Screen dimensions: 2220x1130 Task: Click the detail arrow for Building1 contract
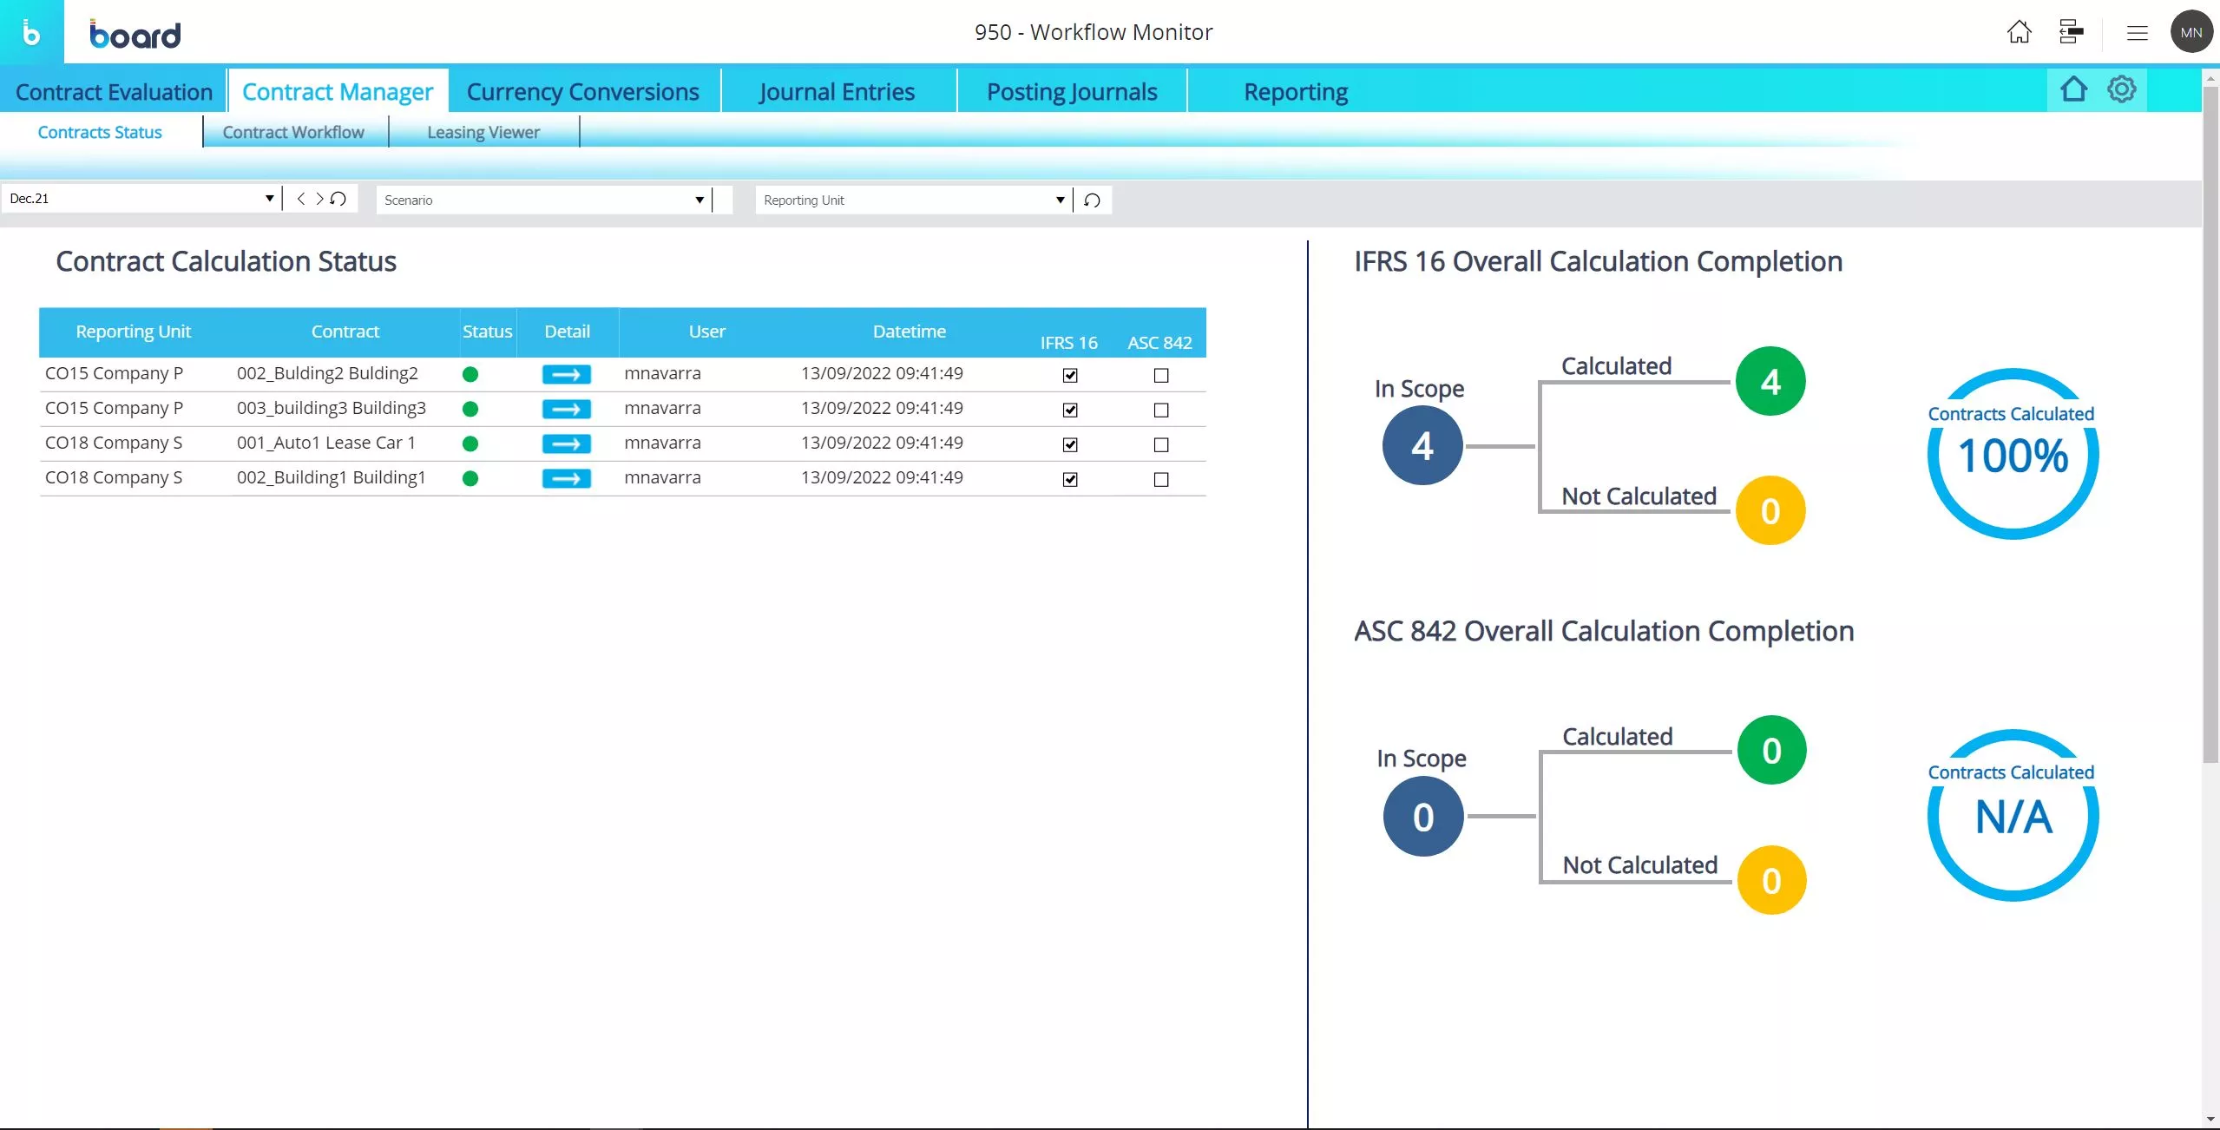click(566, 477)
